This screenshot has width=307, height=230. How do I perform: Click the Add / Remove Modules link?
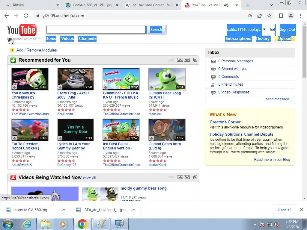click(36, 50)
